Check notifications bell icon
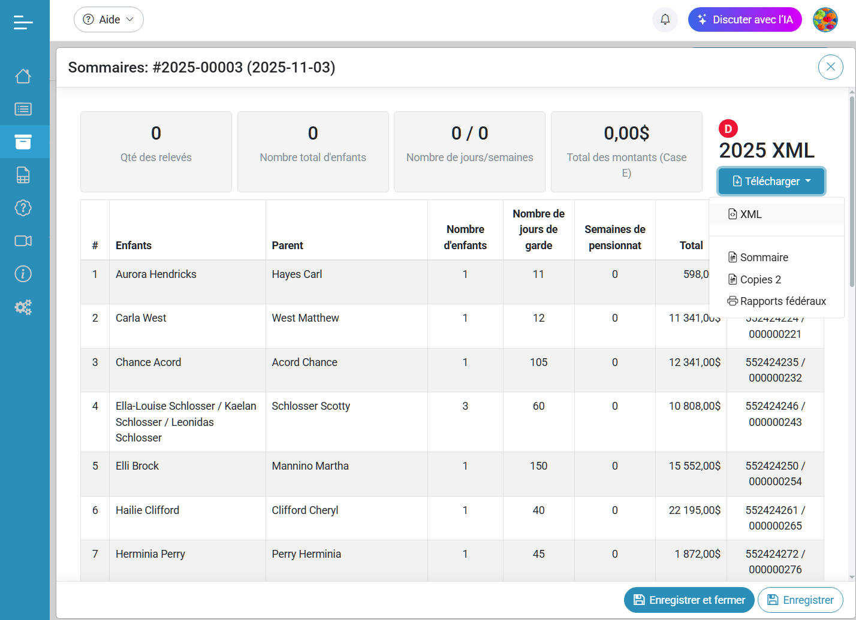Screen dimensions: 856x620 [x=665, y=20]
